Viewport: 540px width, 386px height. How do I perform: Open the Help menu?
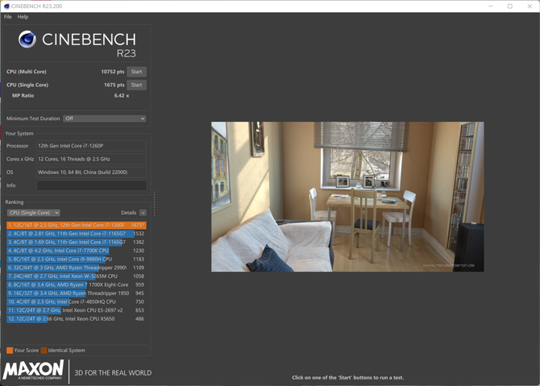(23, 17)
